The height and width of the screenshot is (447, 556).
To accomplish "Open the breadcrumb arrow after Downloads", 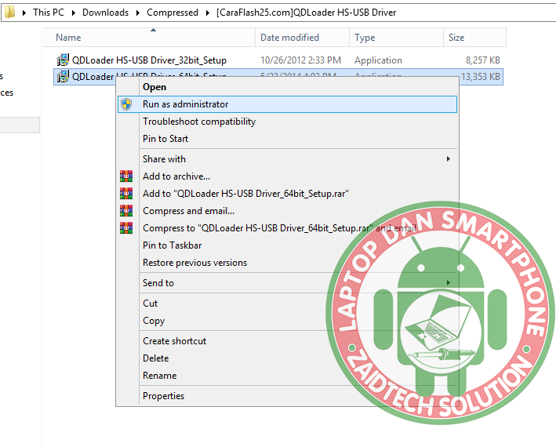I will pos(137,13).
